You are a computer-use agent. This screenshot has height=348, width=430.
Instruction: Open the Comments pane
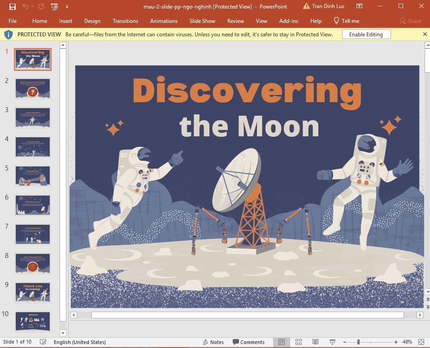[x=249, y=342]
